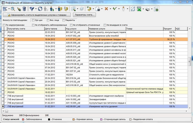Check the По медпрограммам option
The height and width of the screenshot is (123, 193).
click(4, 25)
